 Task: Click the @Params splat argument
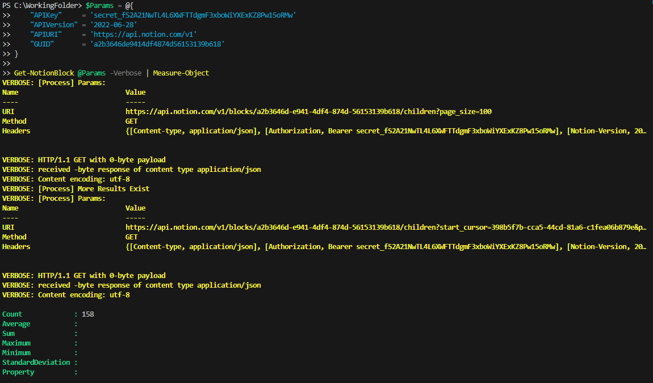91,73
